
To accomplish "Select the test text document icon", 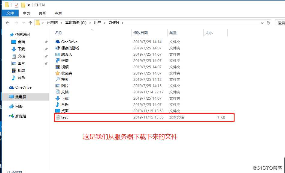I will (x=58, y=117).
